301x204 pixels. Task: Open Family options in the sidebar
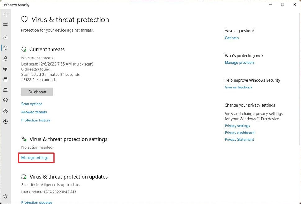point(5,111)
